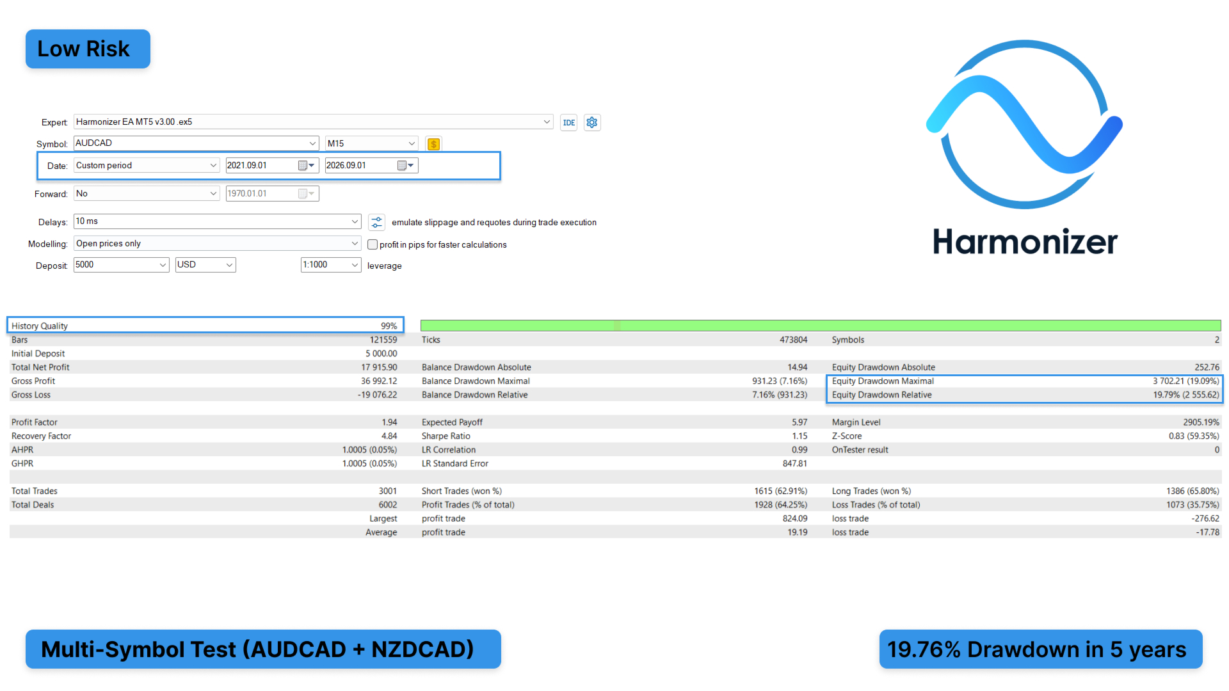Click the Low Risk label button
The image size is (1229, 691).
coord(88,49)
